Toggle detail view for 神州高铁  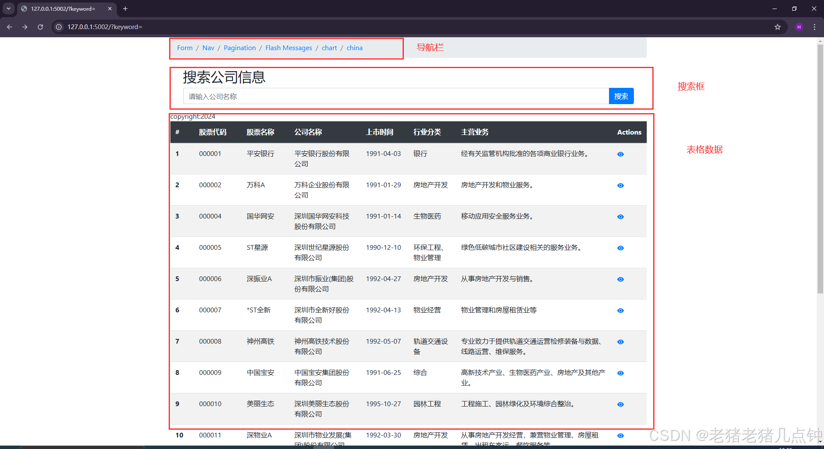[x=620, y=341]
